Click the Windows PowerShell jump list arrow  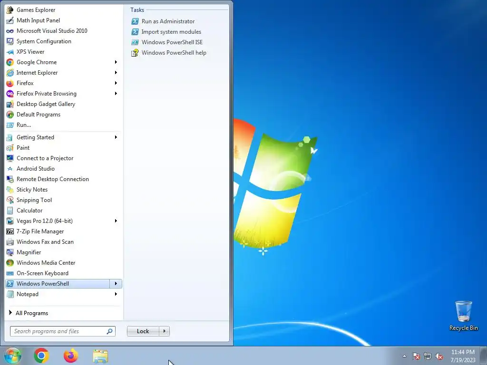116,284
